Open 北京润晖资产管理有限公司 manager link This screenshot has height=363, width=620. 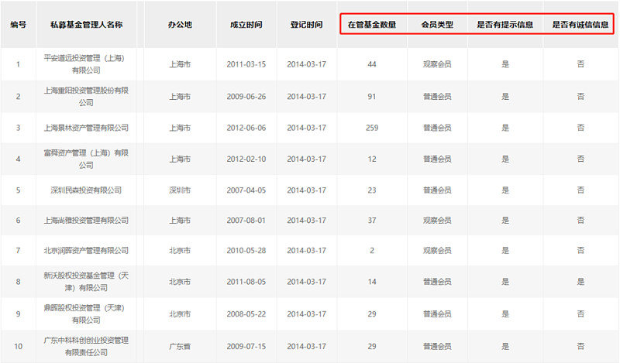click(x=86, y=250)
